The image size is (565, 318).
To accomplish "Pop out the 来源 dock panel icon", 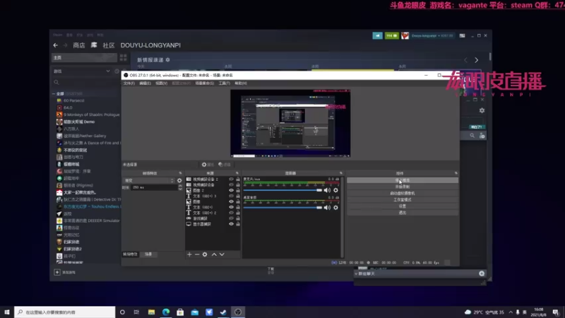I will point(237,173).
